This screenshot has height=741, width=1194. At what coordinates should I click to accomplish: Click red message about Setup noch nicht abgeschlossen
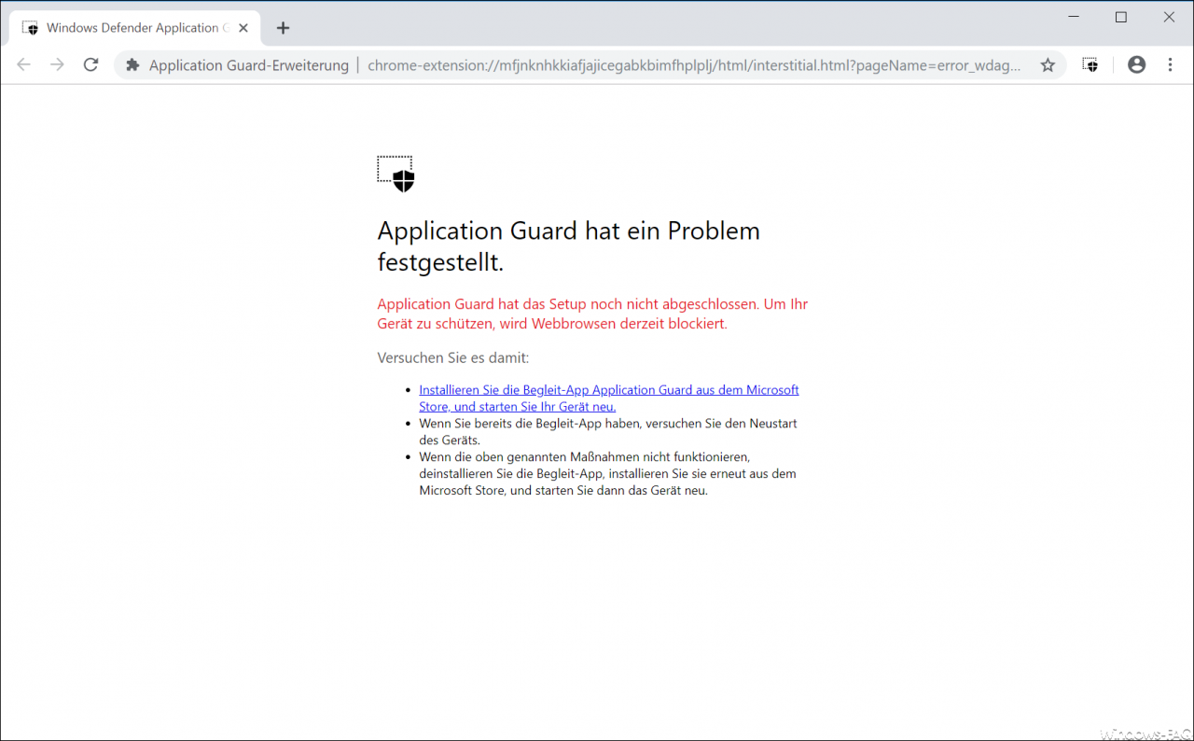click(592, 315)
